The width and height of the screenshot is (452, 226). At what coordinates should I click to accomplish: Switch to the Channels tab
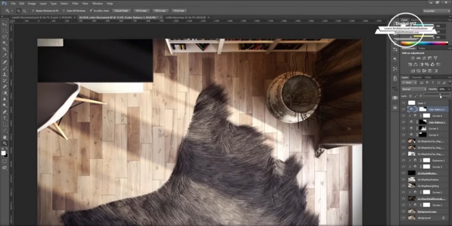tap(416, 77)
